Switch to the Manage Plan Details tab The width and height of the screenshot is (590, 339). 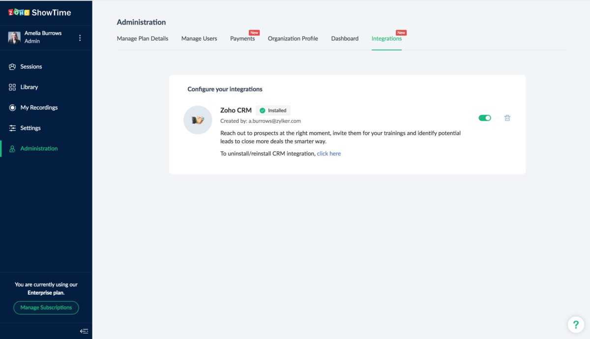pos(143,39)
